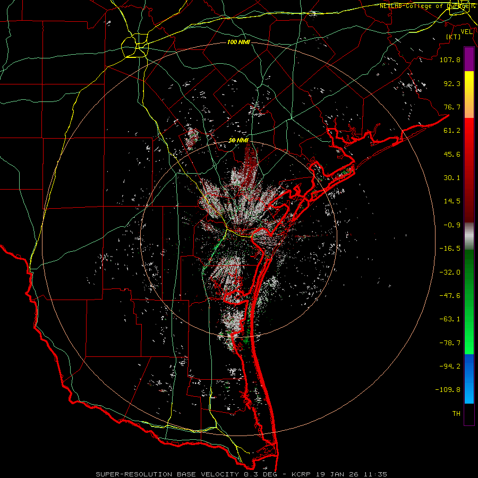Viewport: 478px width, 478px height.
Task: Click the [KT] units label
Action: pos(453,37)
